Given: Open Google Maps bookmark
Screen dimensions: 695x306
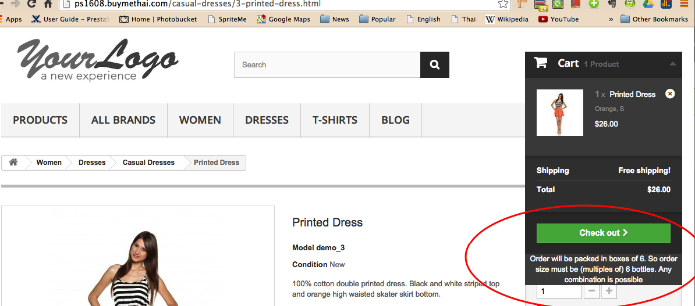Looking at the screenshot, I should (283, 19).
